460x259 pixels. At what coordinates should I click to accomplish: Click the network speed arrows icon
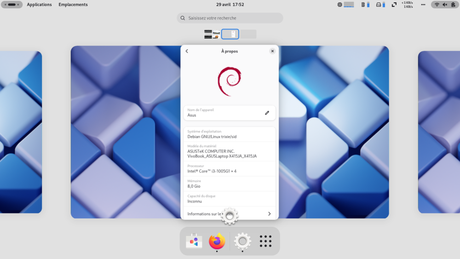pos(394,5)
